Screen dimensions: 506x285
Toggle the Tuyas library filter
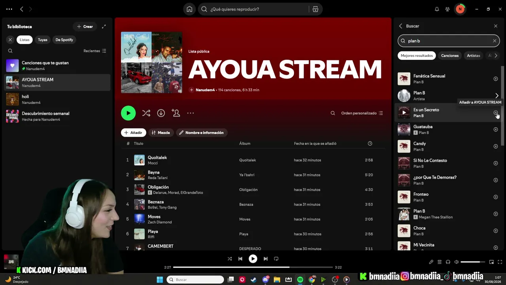(x=43, y=40)
